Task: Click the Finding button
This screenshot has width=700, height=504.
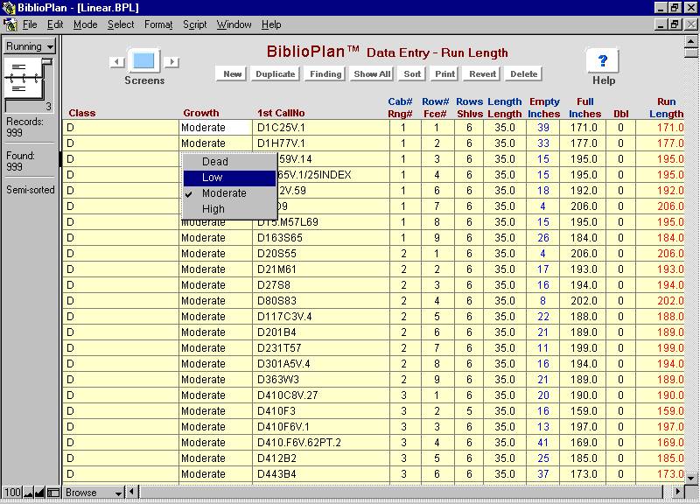Action: click(x=325, y=74)
